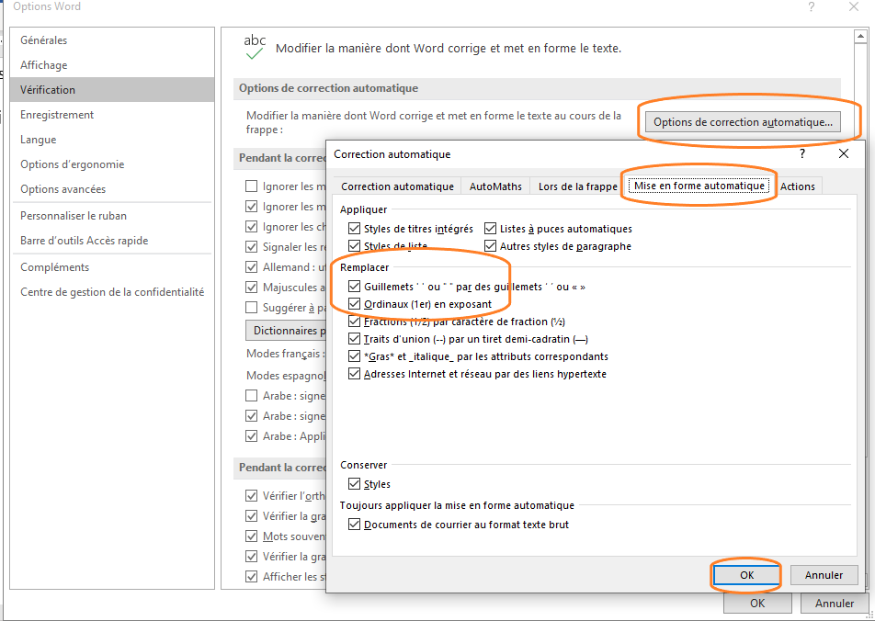Click the help question mark in Options Word title bar
The width and height of the screenshot is (875, 621).
pyautogui.click(x=812, y=6)
